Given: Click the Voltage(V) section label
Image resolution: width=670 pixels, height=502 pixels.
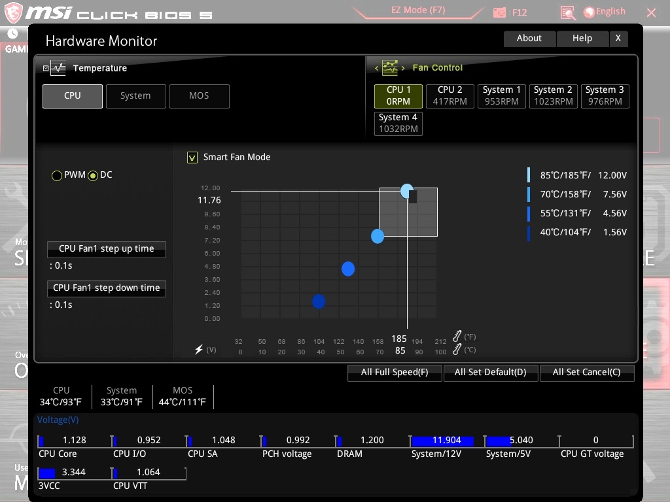Looking at the screenshot, I should [58, 420].
